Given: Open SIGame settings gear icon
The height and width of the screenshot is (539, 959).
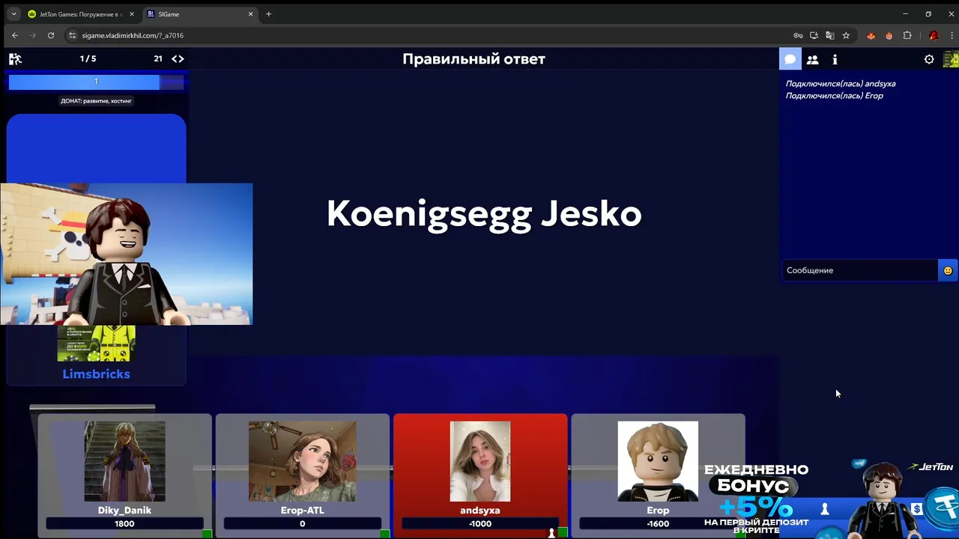Looking at the screenshot, I should point(929,59).
